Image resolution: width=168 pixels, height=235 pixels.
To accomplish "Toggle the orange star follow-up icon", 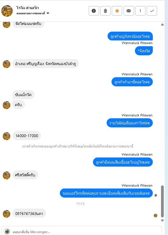I will (117, 11).
